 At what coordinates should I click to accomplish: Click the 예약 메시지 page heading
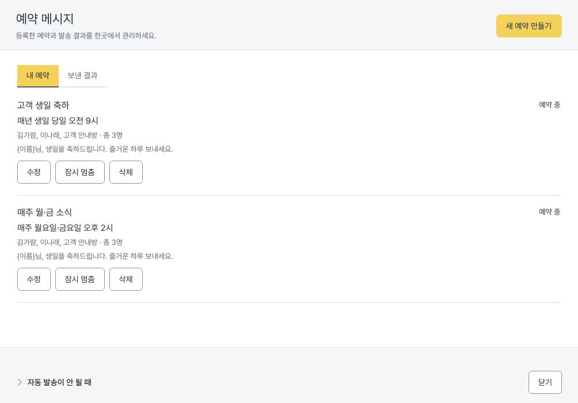[x=44, y=19]
